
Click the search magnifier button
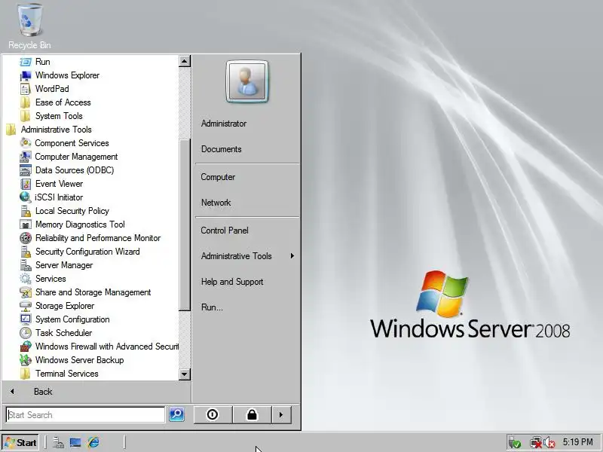(x=176, y=414)
